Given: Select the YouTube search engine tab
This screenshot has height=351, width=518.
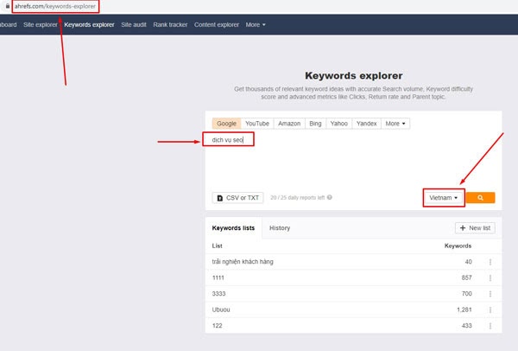Looking at the screenshot, I should click(257, 124).
